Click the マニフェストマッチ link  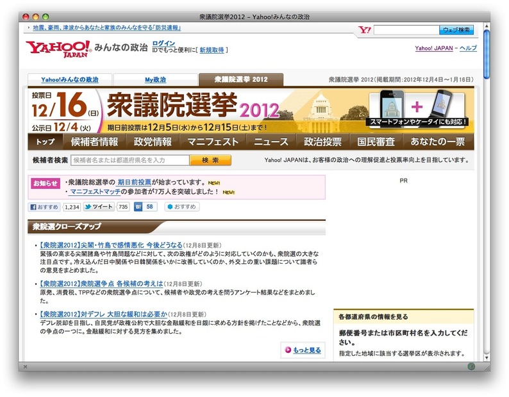(x=95, y=191)
